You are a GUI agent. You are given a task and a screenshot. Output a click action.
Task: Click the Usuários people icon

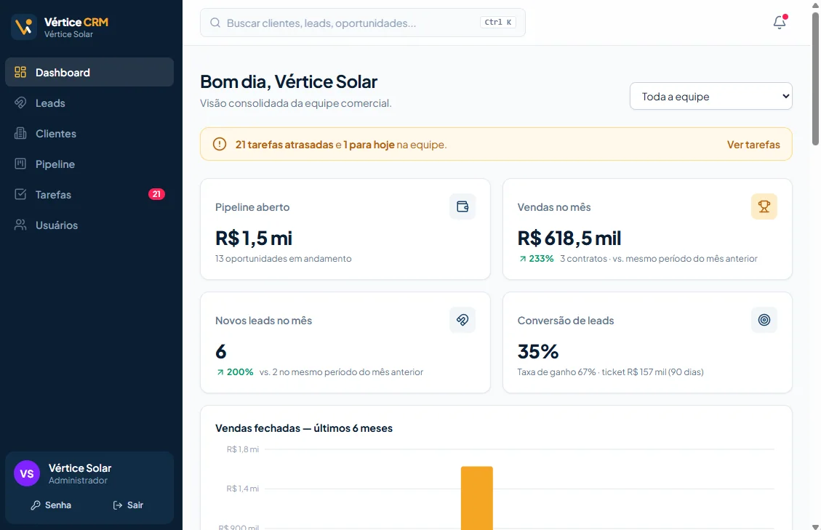click(x=20, y=225)
